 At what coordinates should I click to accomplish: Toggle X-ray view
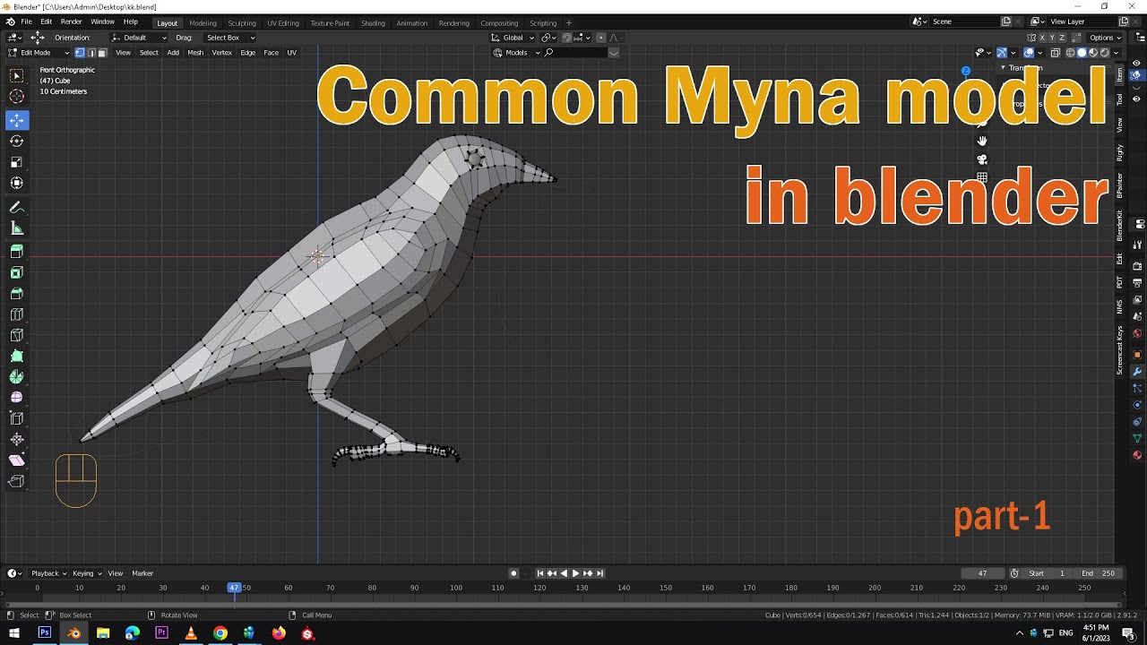pos(1055,52)
